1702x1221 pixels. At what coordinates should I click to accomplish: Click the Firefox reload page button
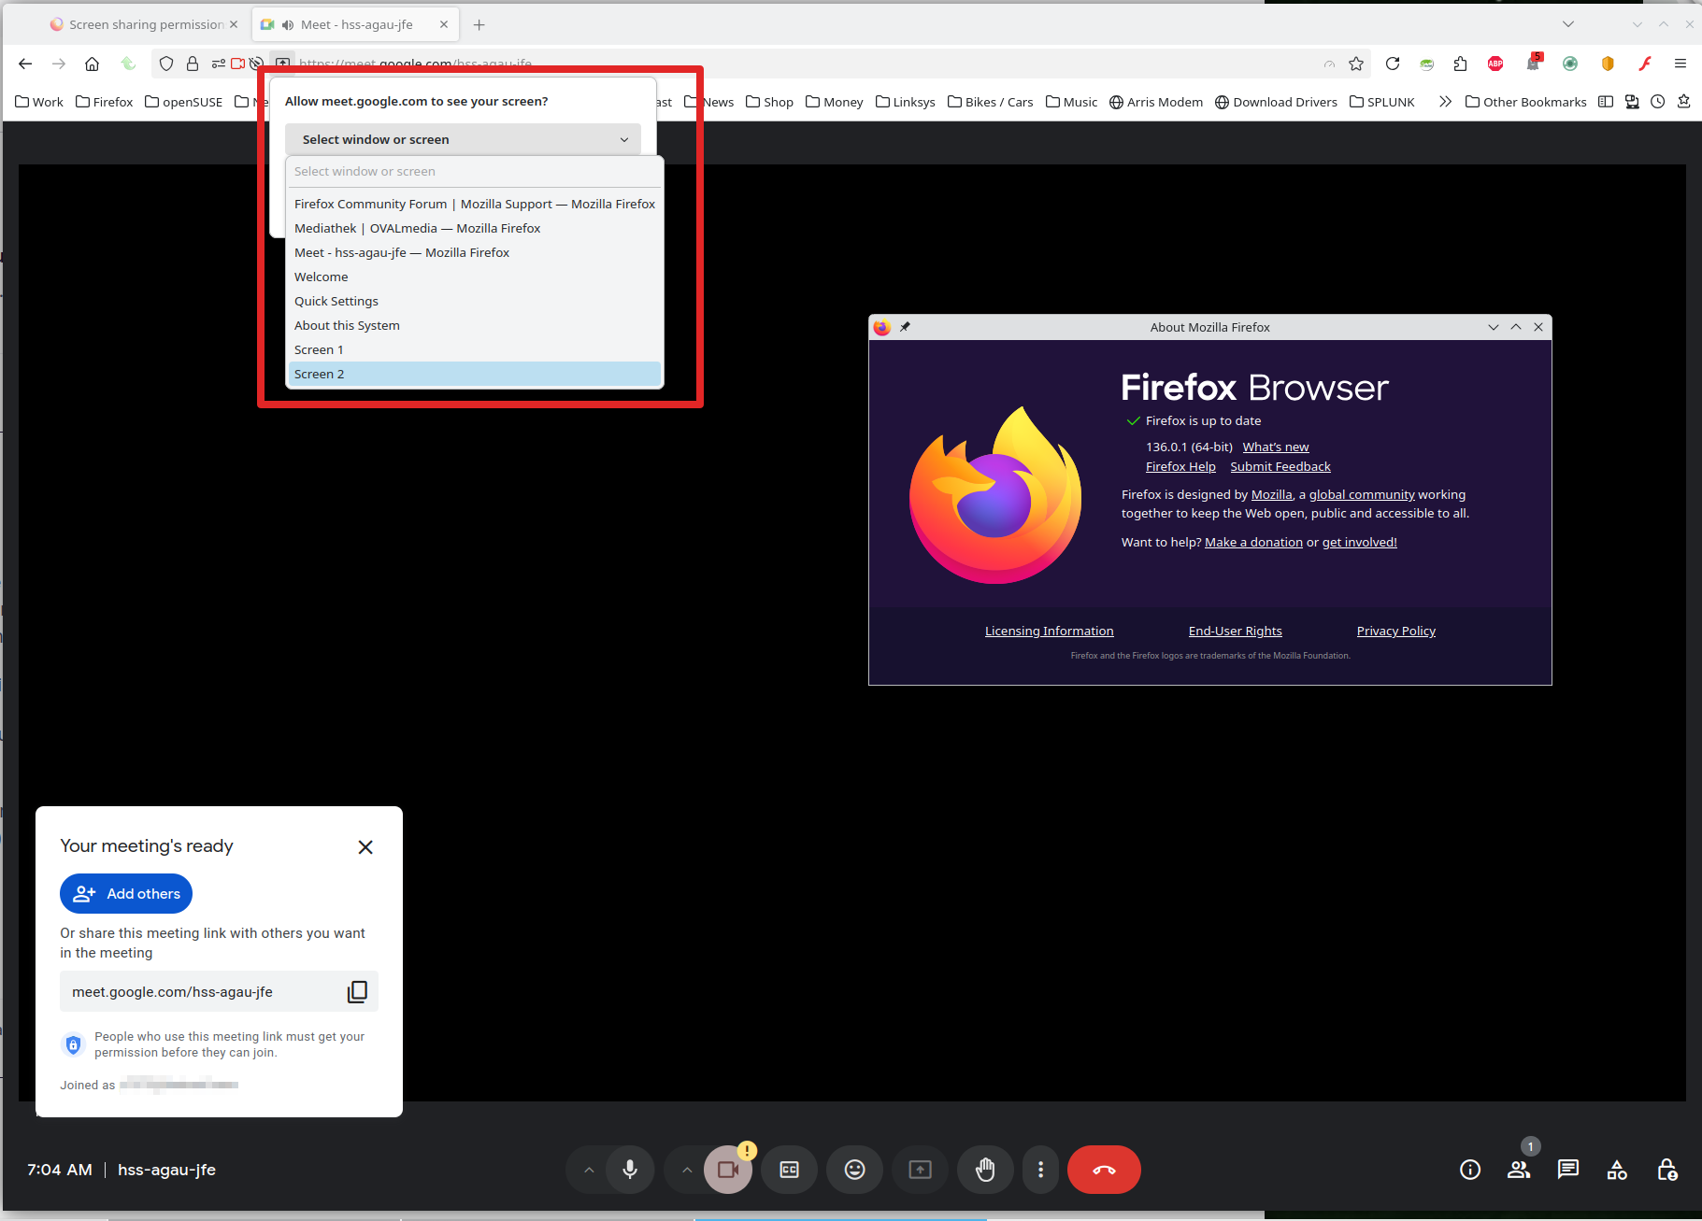pos(1393,64)
